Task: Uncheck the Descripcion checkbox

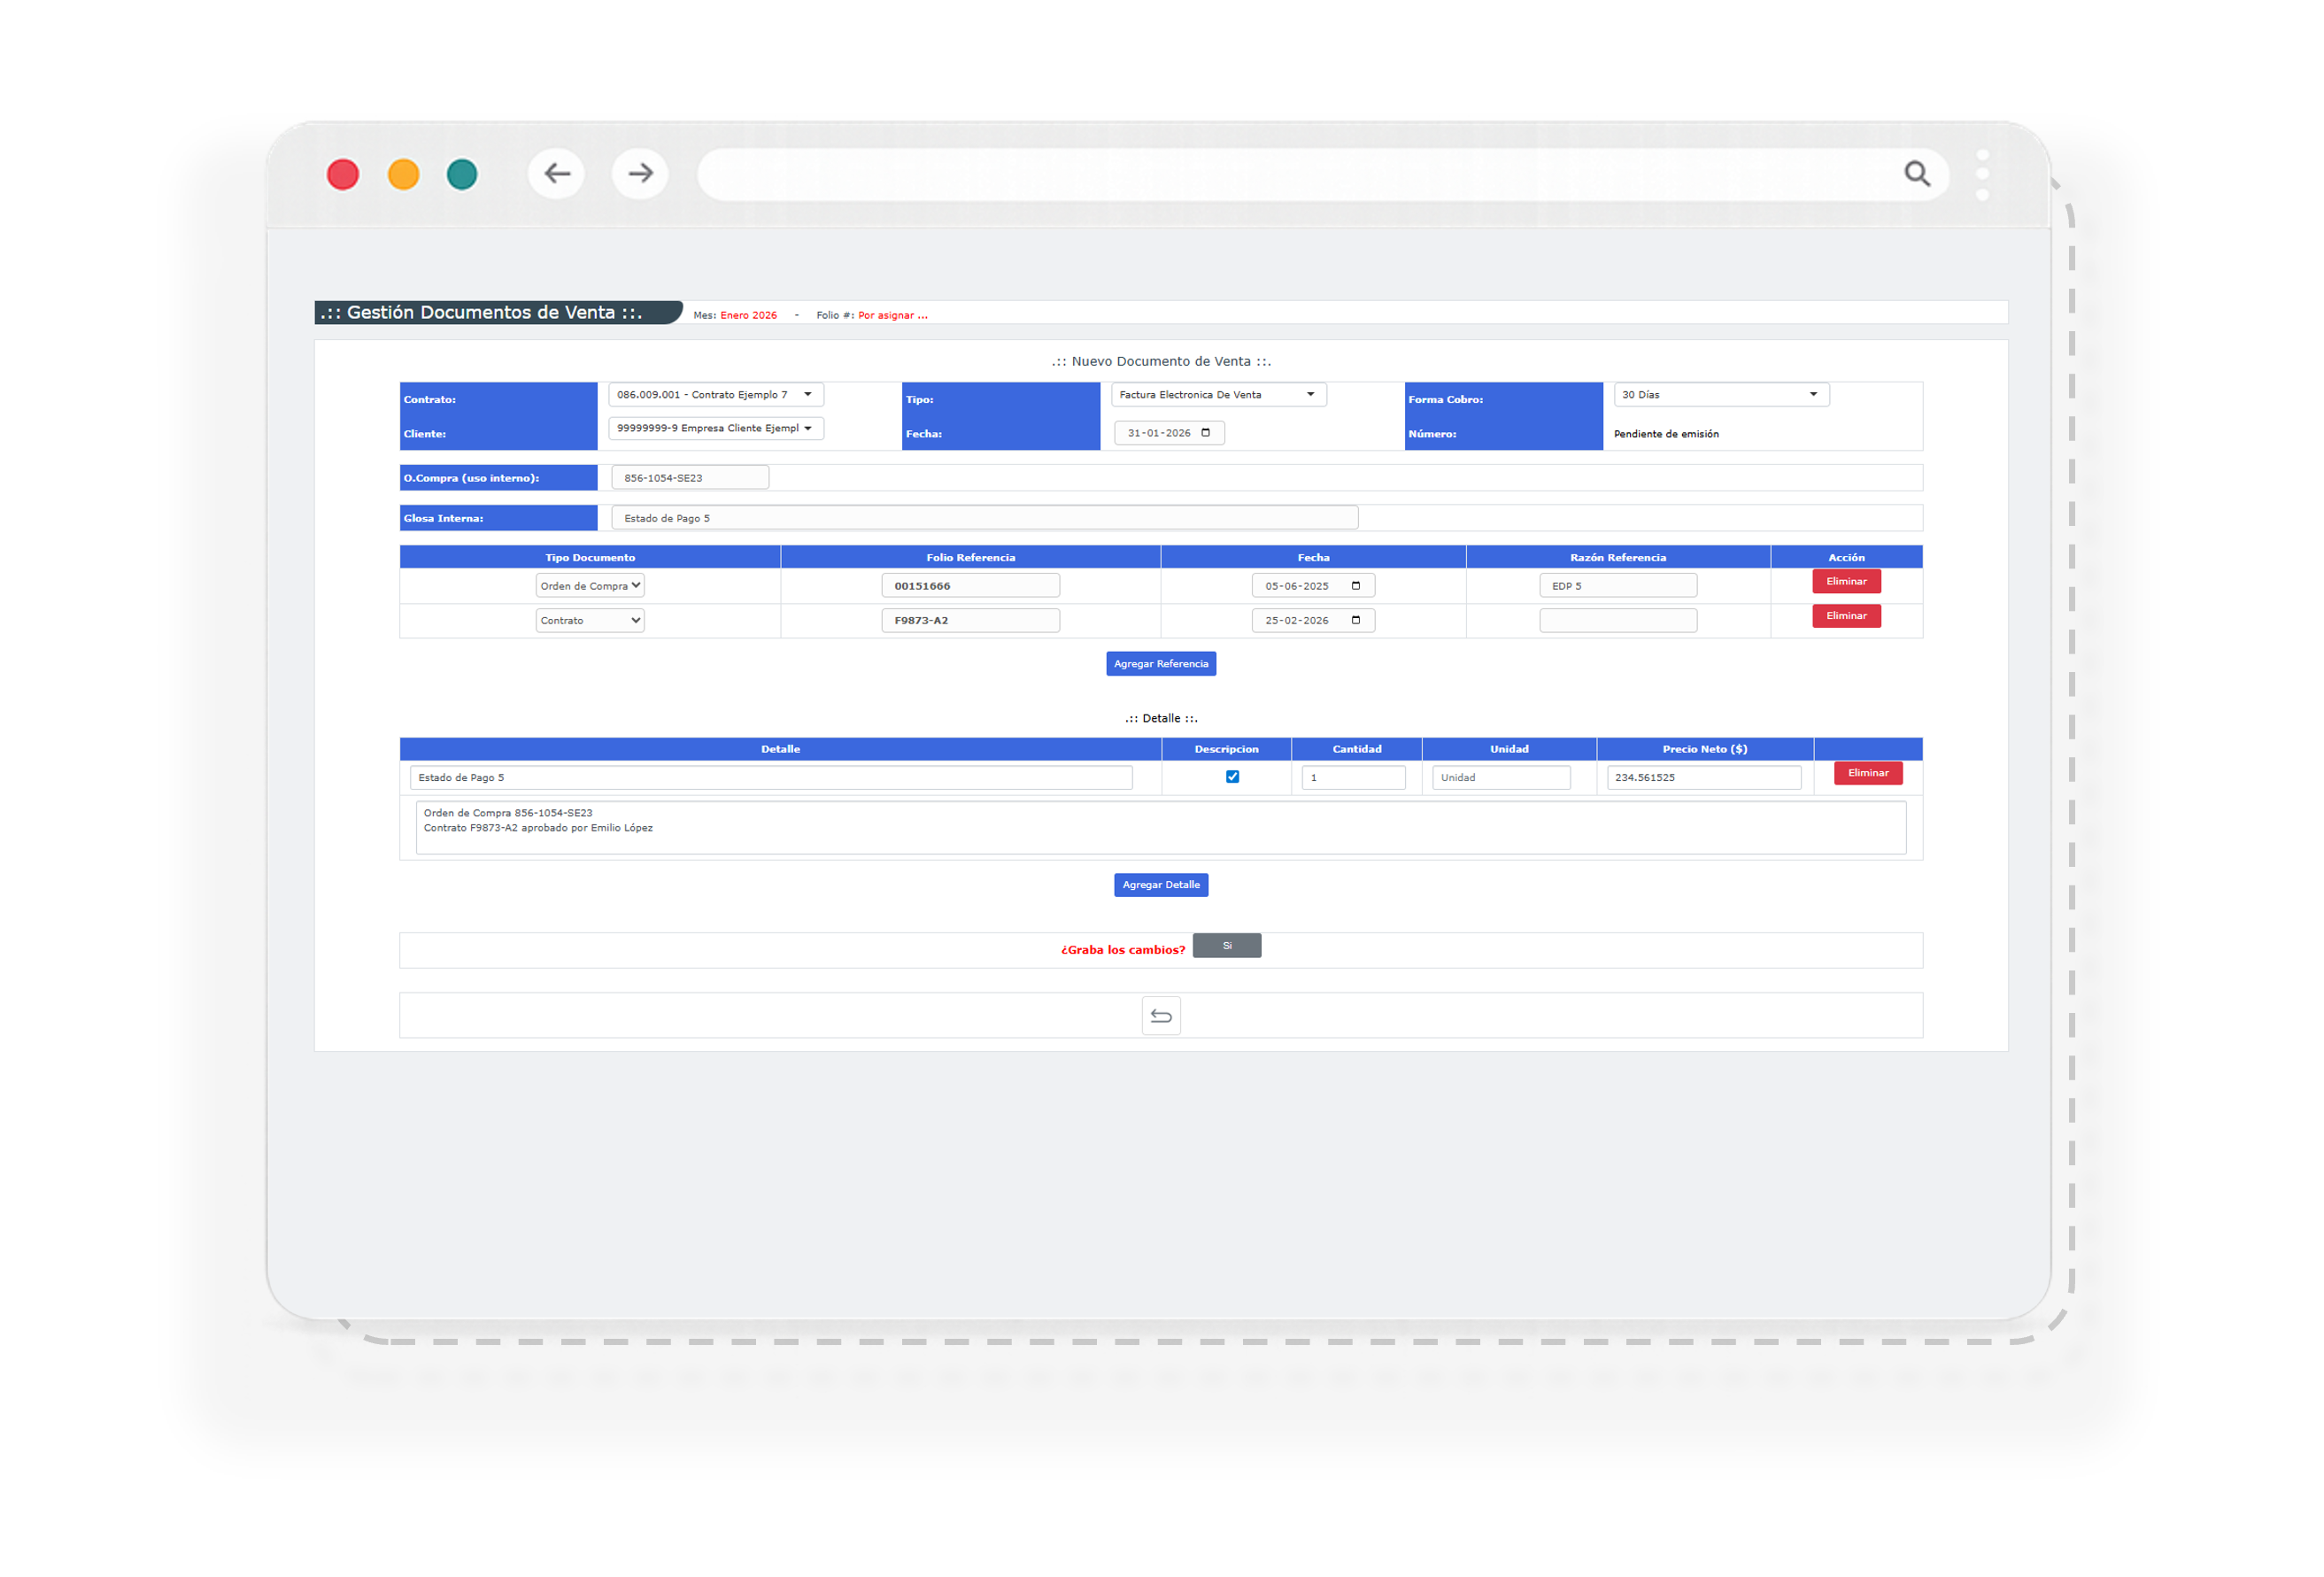Action: point(1233,776)
